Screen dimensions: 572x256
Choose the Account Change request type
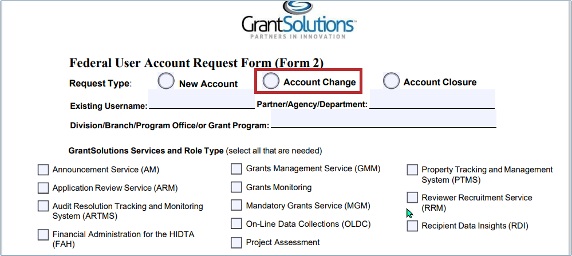pos(271,81)
